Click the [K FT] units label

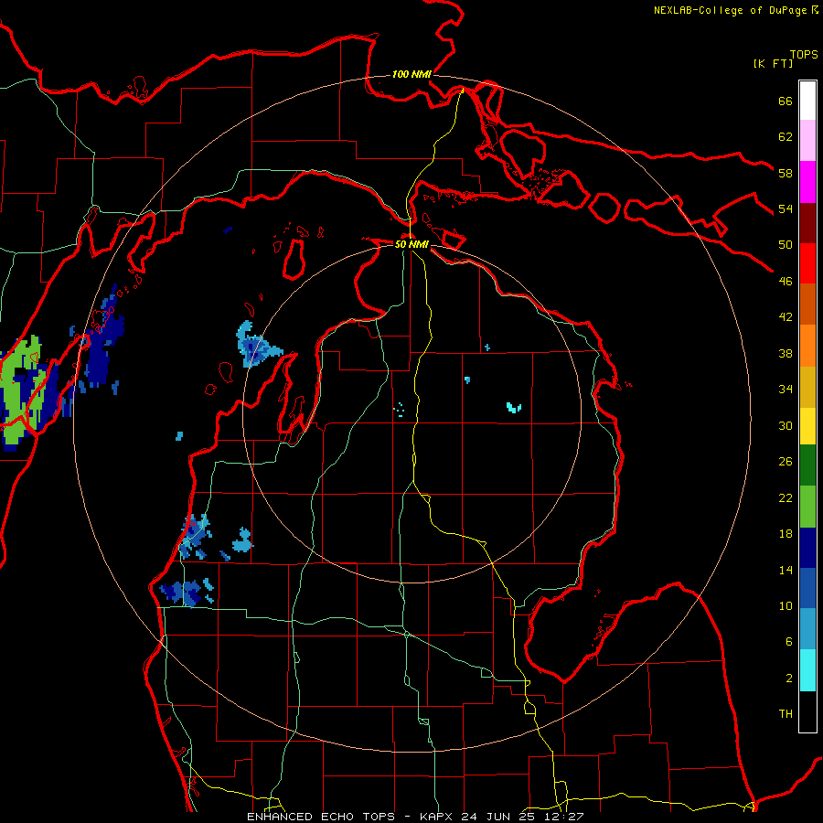coord(773,63)
